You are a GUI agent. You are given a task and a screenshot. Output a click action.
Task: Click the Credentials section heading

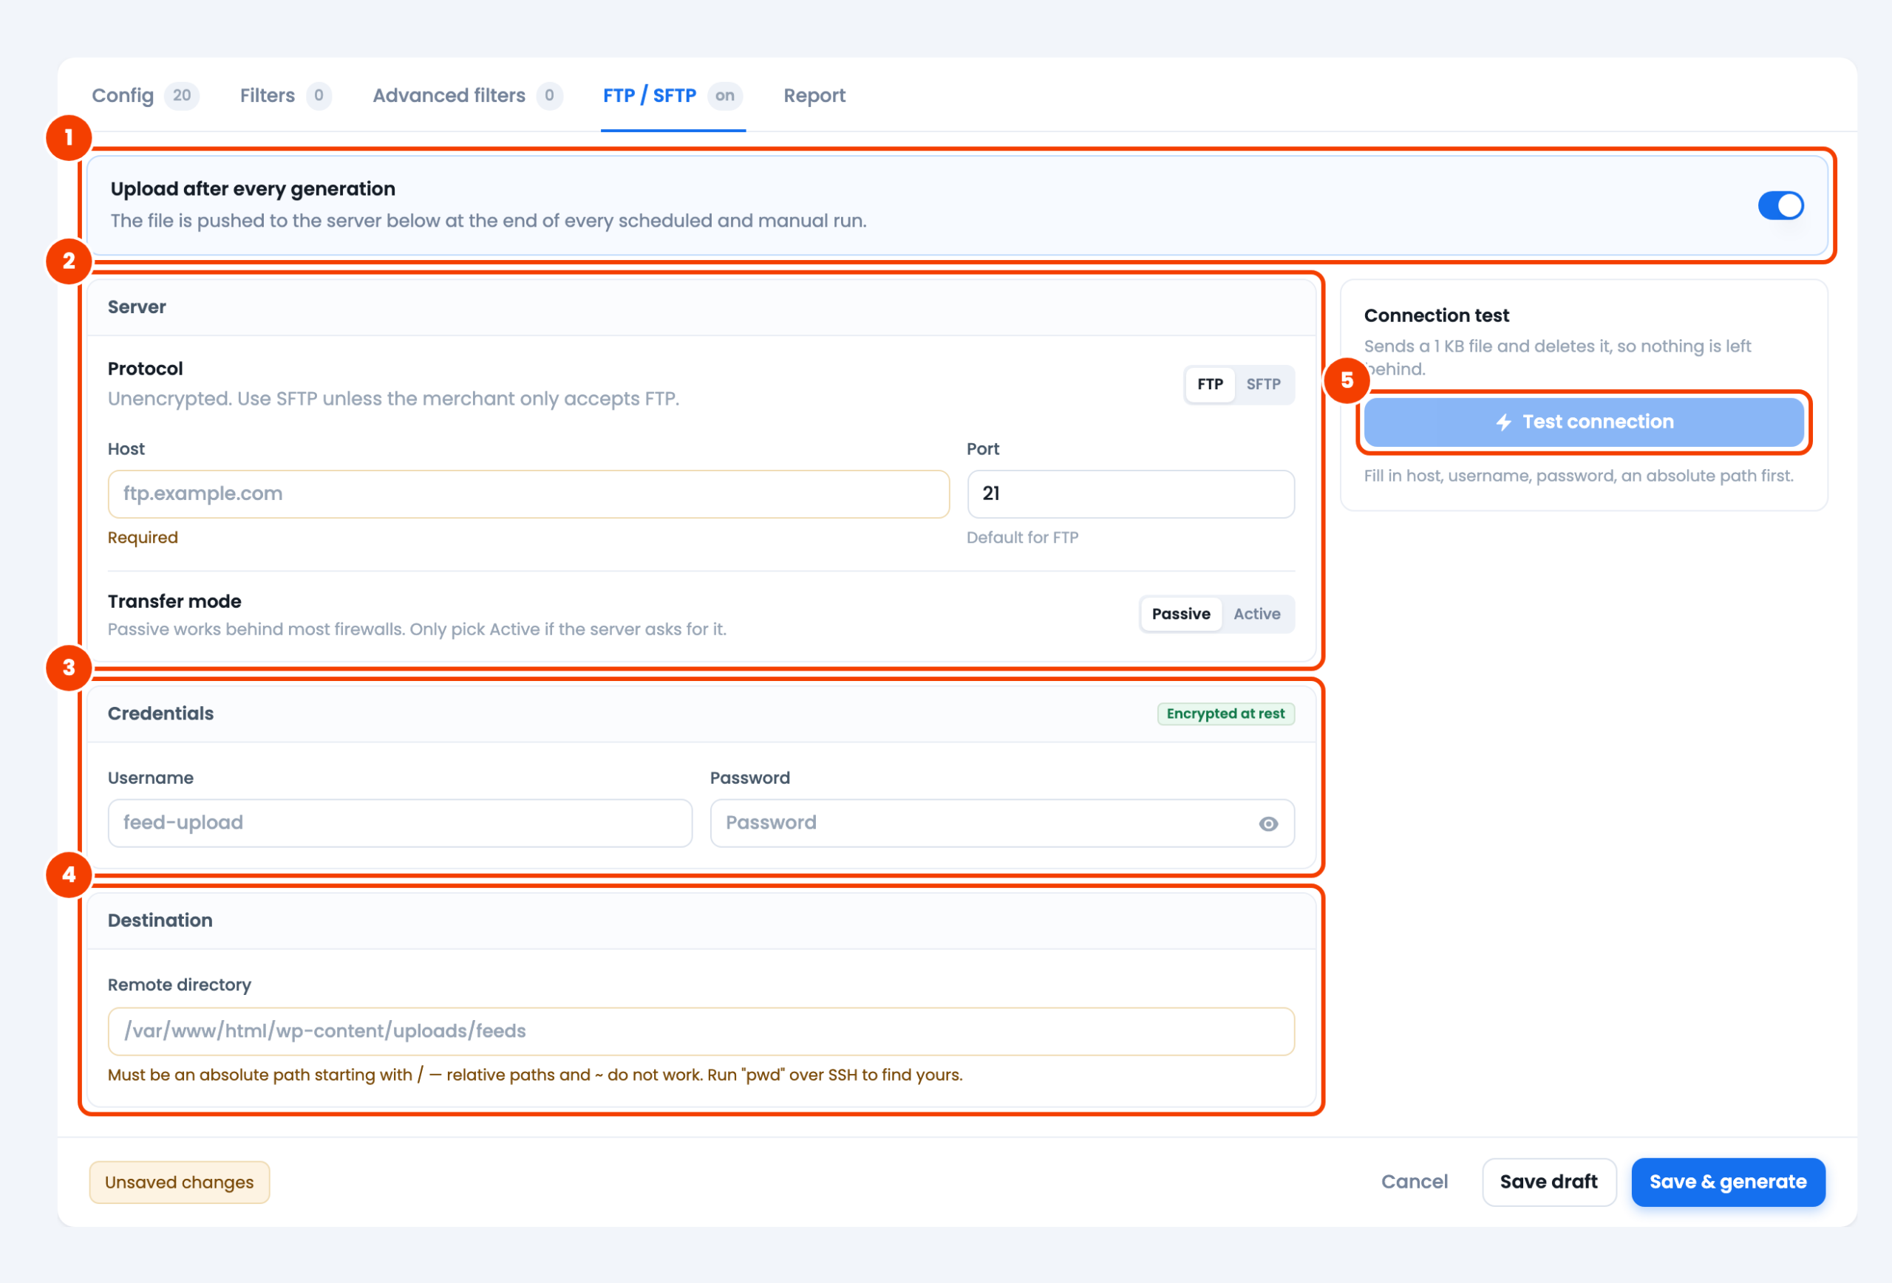160,714
